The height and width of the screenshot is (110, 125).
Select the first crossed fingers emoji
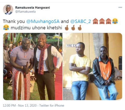click(x=67, y=28)
